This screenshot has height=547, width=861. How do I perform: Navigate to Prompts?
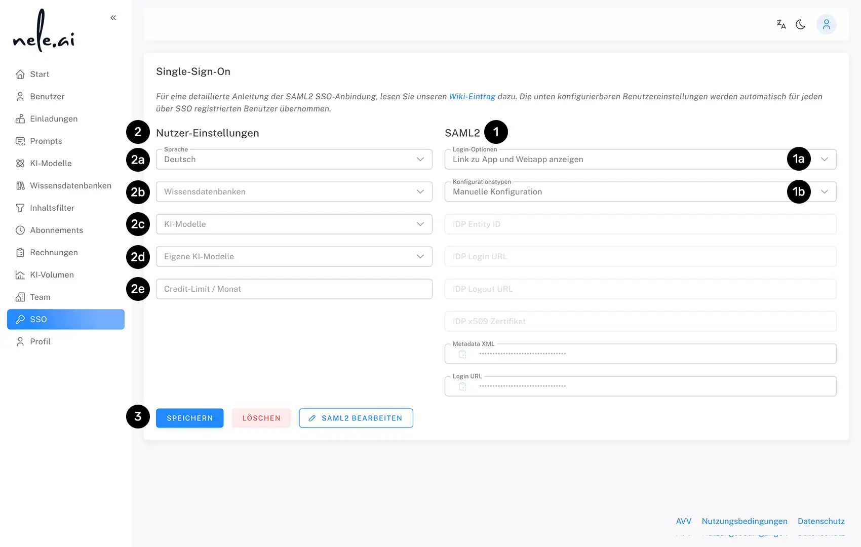[x=66, y=141]
